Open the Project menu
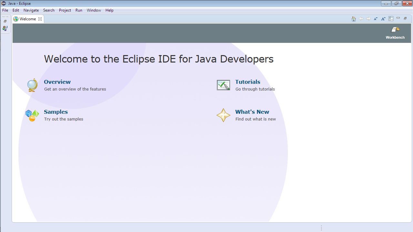This screenshot has height=232, width=413. (65, 10)
